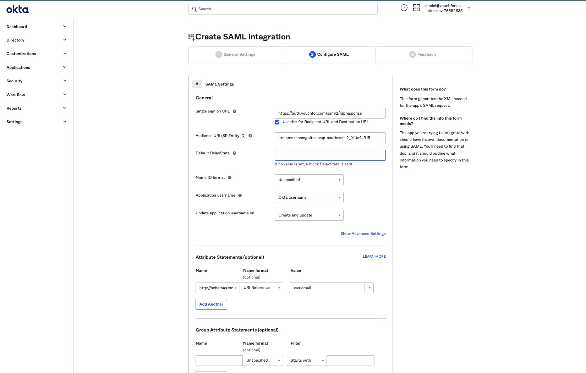
Task: Click the group attribute Name field
Action: pyautogui.click(x=219, y=361)
